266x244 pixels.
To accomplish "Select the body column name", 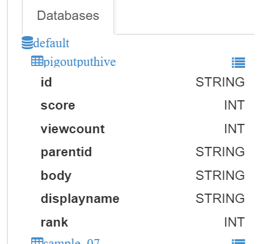I will (x=56, y=176).
